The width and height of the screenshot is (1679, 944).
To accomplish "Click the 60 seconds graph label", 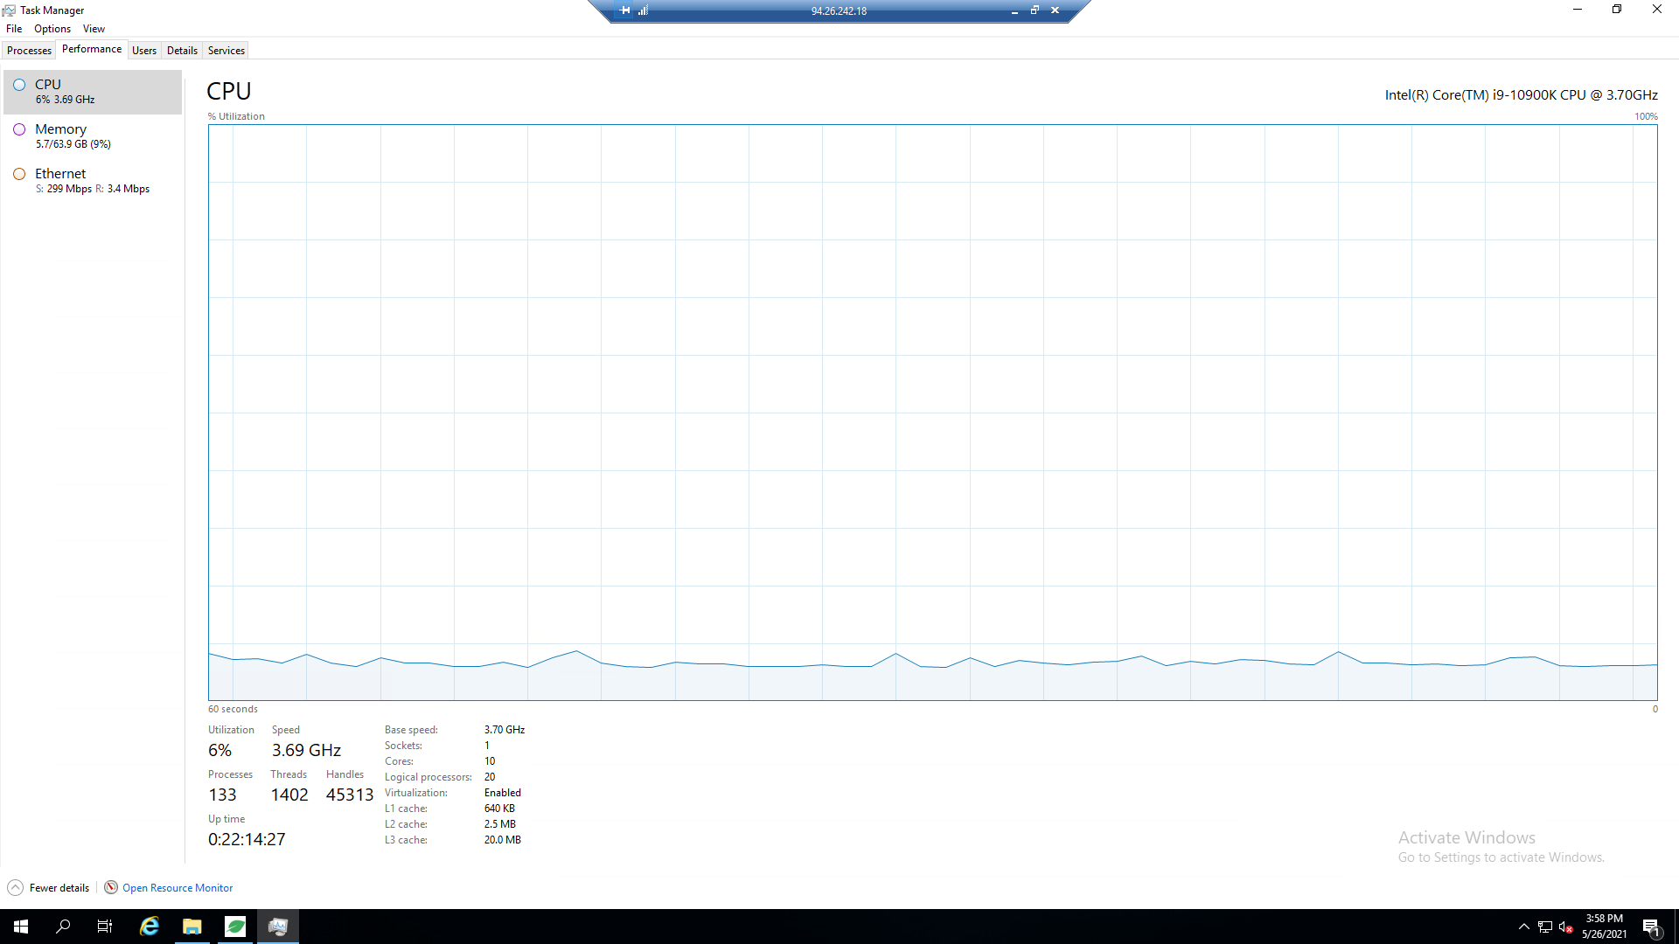I will pos(233,710).
